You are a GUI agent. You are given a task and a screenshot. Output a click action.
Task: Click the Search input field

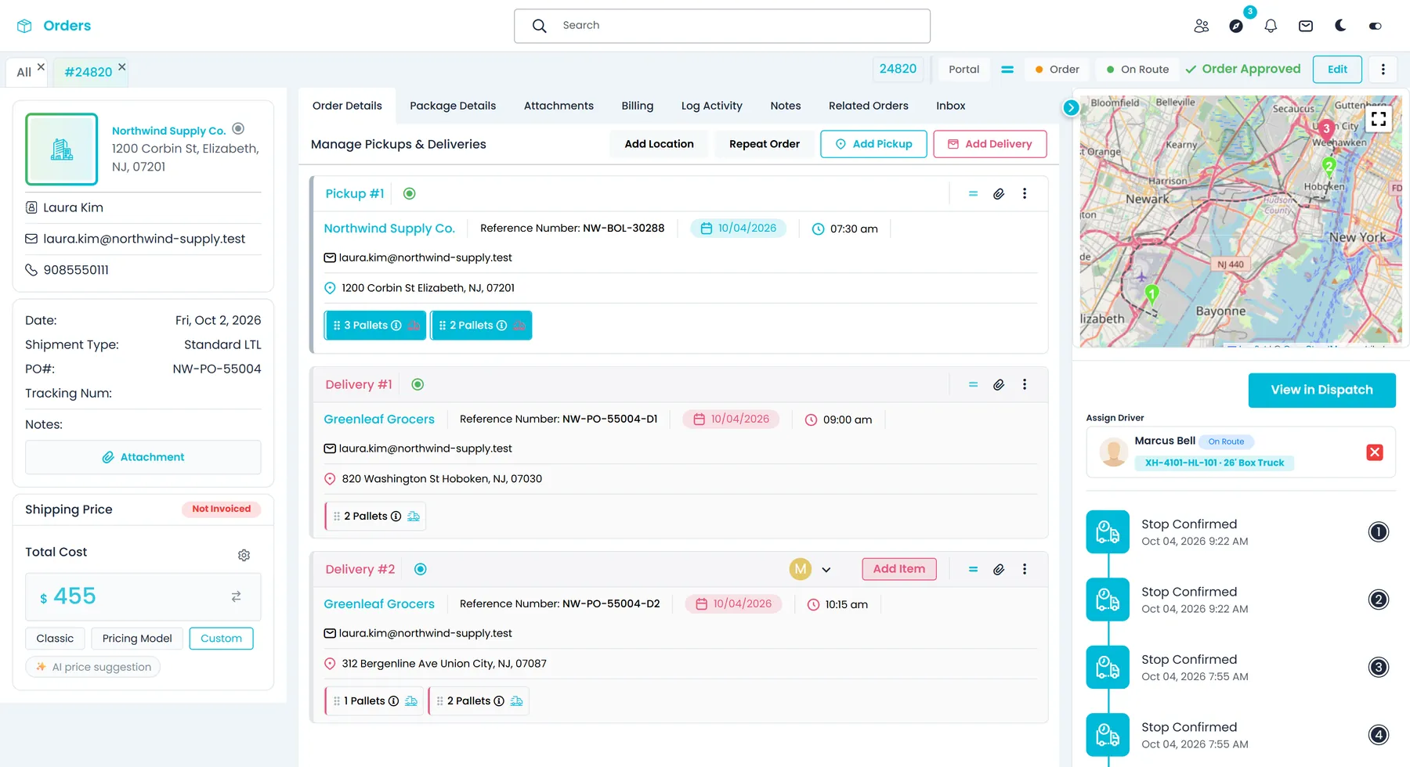click(722, 26)
